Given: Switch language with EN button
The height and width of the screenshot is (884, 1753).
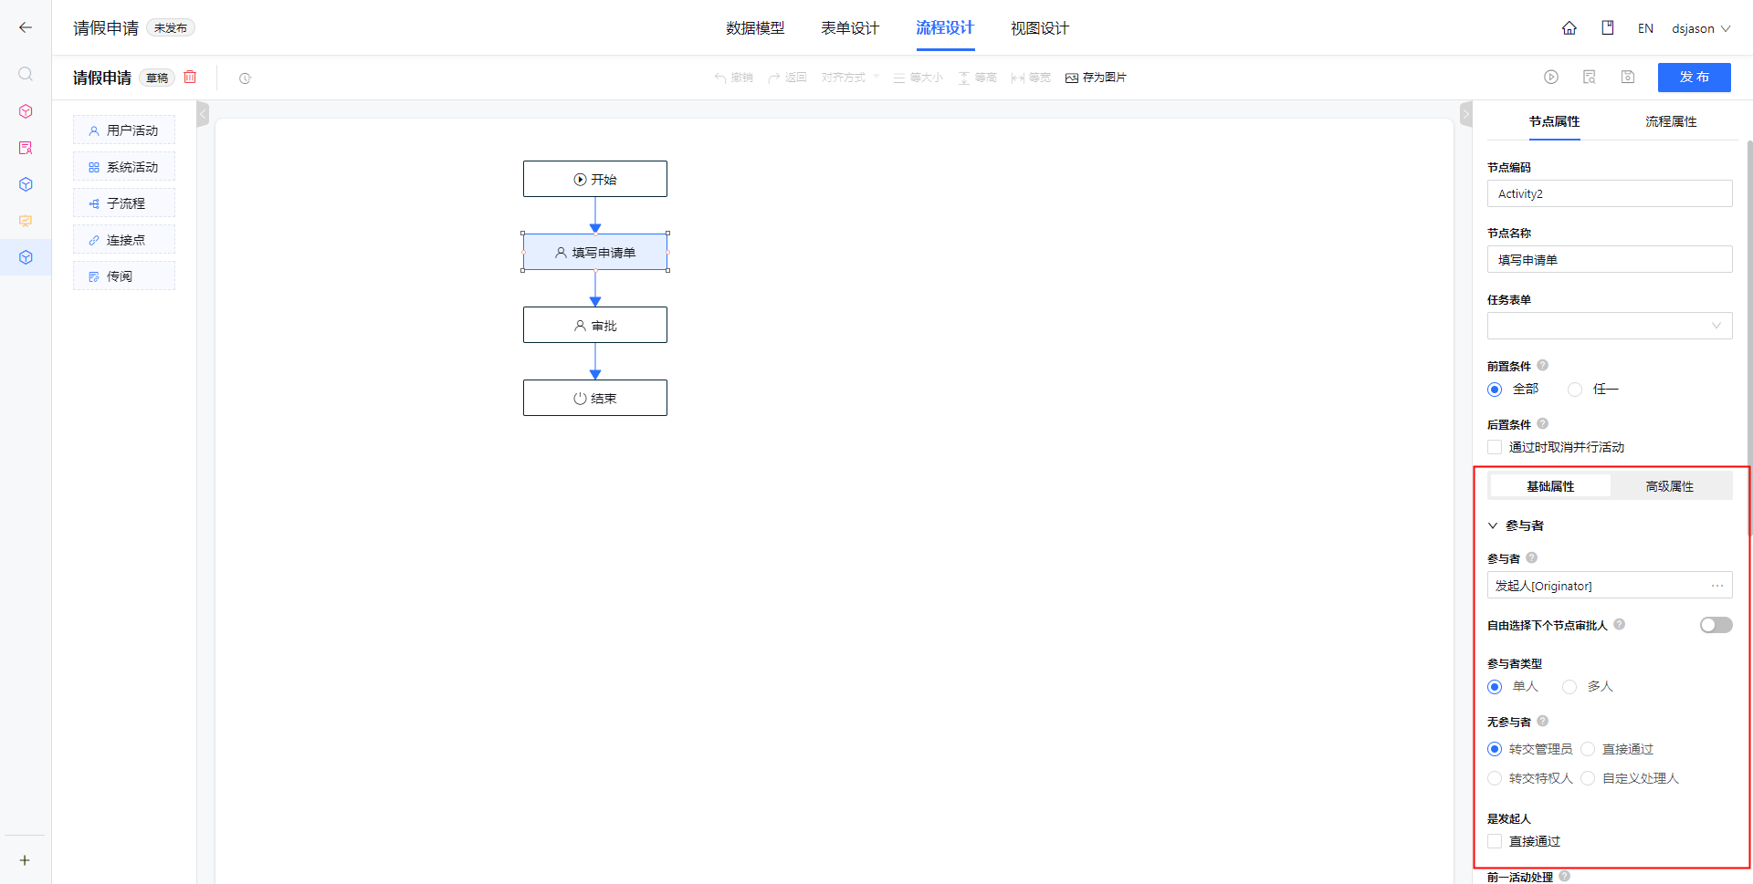Looking at the screenshot, I should [x=1645, y=28].
